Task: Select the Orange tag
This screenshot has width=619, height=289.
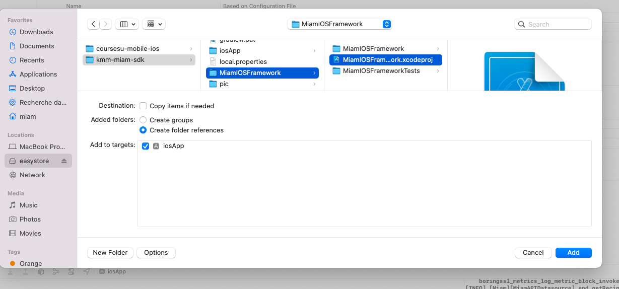Action: click(31, 264)
